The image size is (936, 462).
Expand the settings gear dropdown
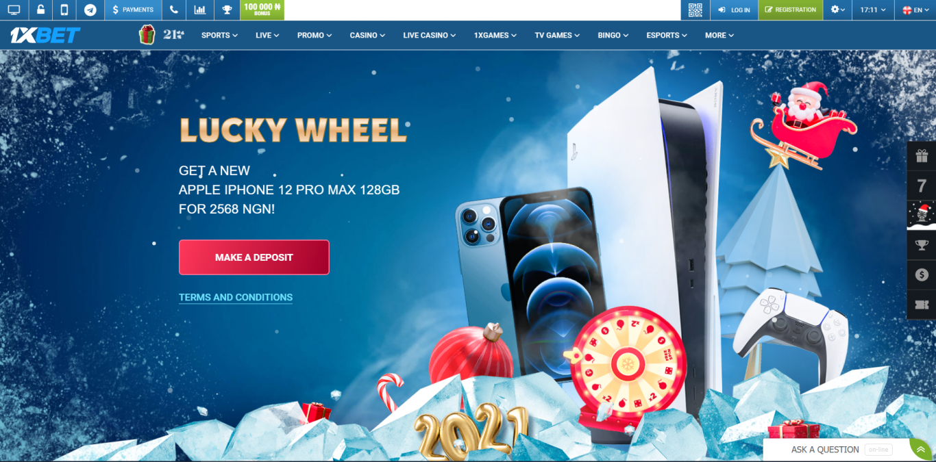coord(837,10)
